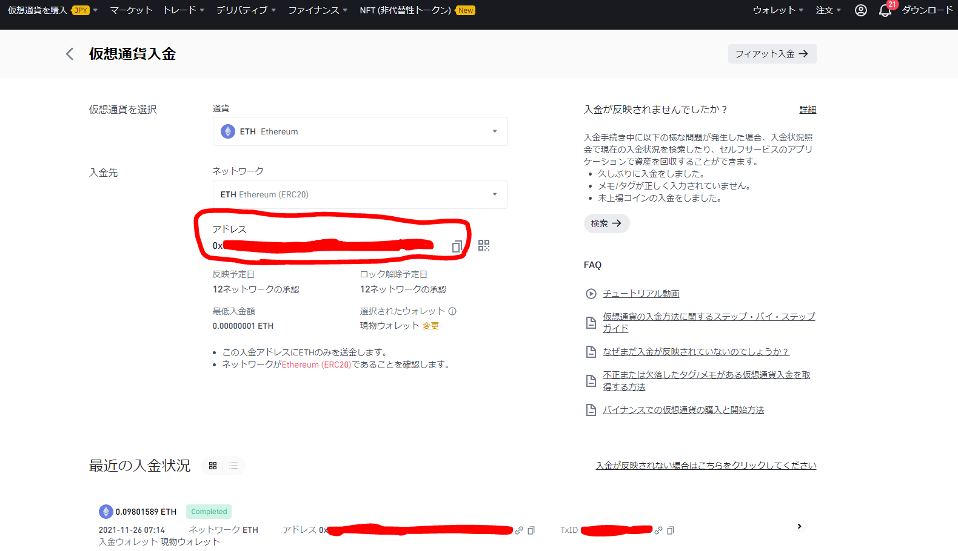Open the チュートリアル動画 link
958x551 pixels.
(641, 294)
